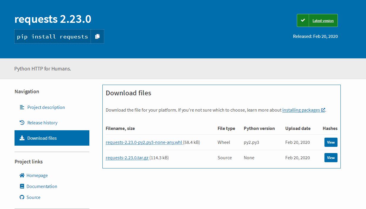Download requests-2.23.0-py2.py3-none-any.whl file
Viewport: 366px width, 209px height.
pos(144,142)
